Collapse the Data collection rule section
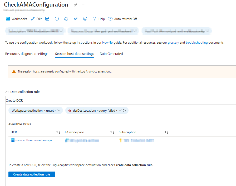236x186 pixels. coord(7,92)
